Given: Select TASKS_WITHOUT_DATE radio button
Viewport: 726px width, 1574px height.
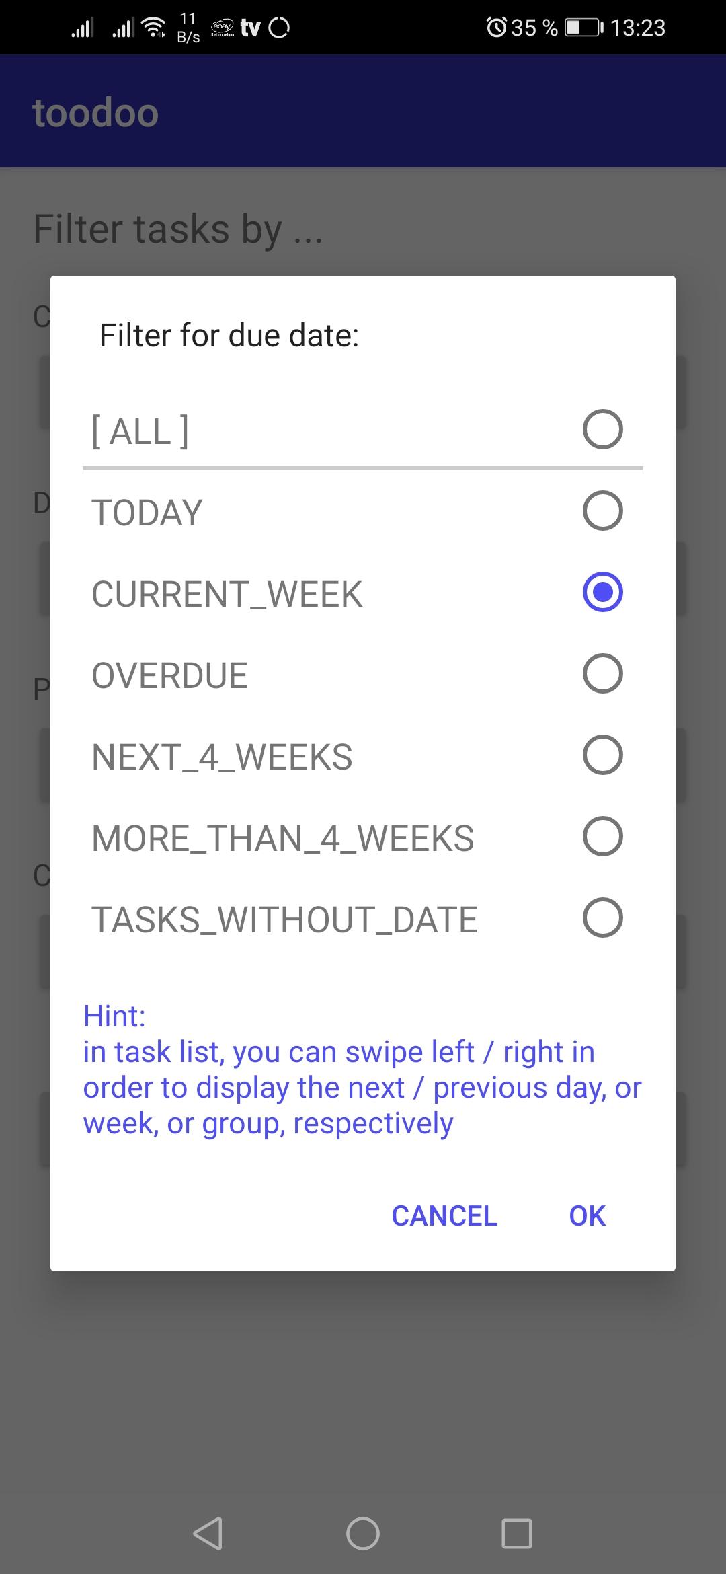Looking at the screenshot, I should 602,917.
